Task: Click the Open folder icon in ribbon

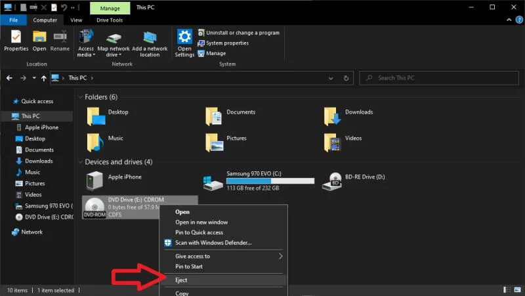Action: 39,41
